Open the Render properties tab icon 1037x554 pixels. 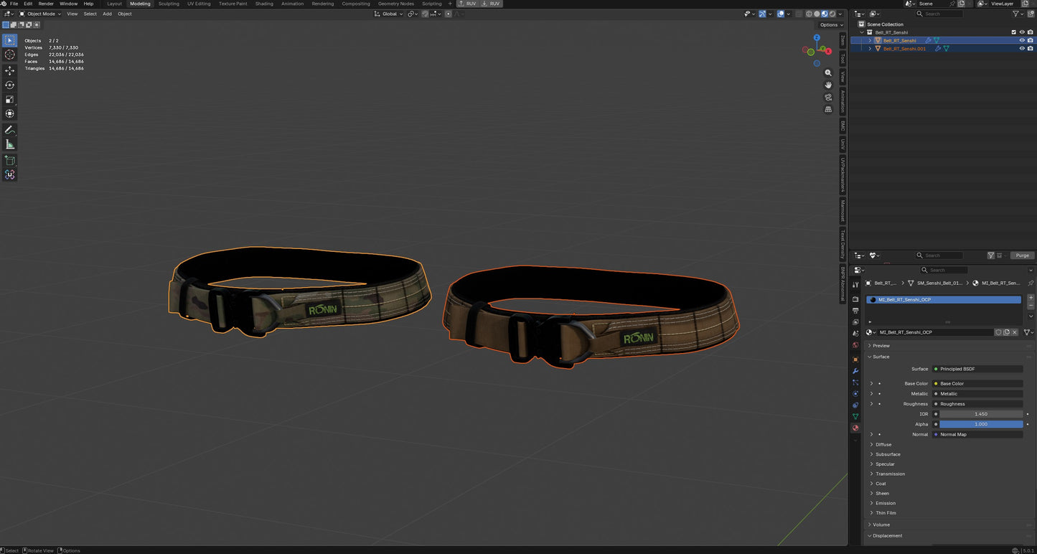(855, 299)
